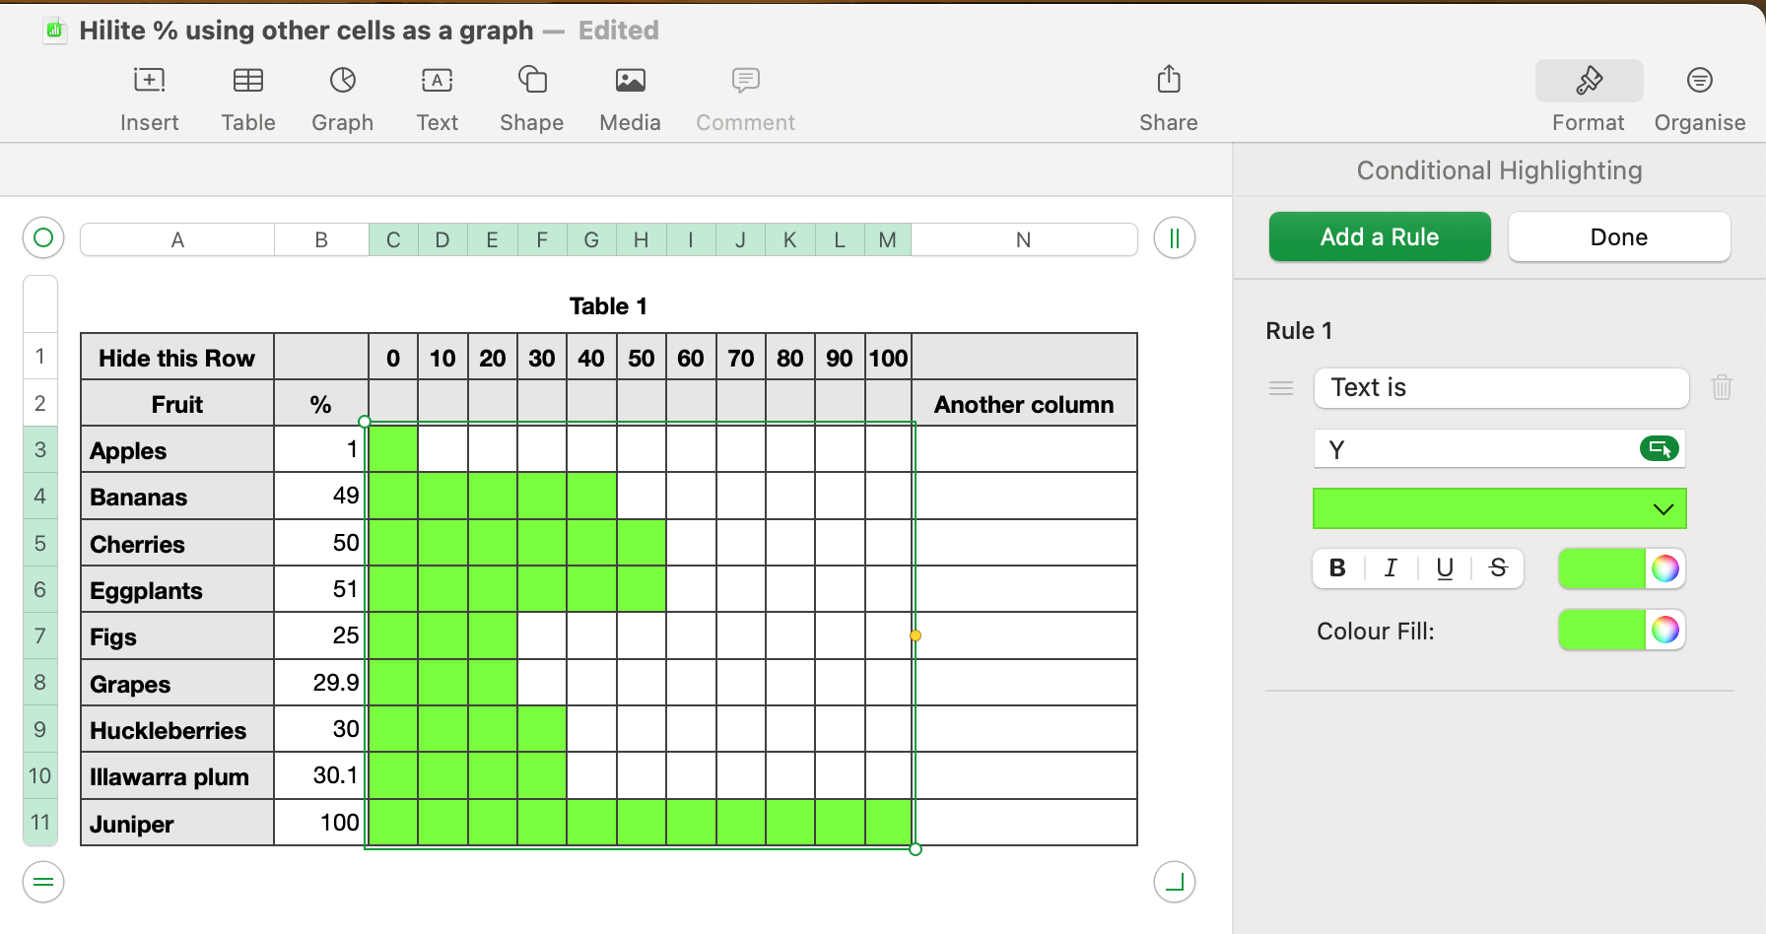Click the Insert toolbar icon
This screenshot has height=934, width=1766.
(150, 81)
